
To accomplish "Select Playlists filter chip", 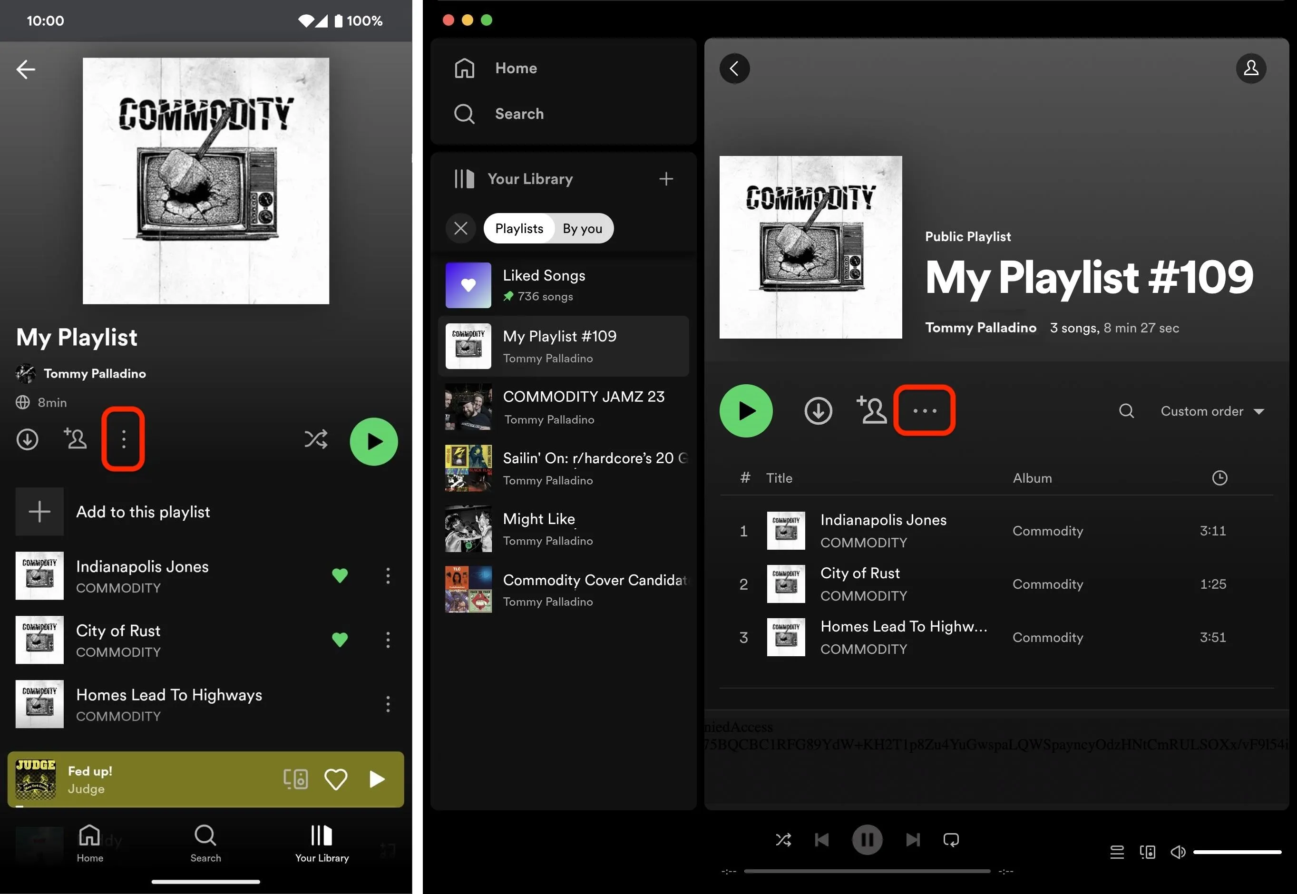I will (x=519, y=228).
